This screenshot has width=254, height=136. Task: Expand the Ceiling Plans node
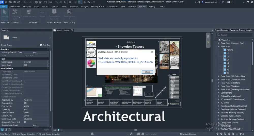pos(218,93)
